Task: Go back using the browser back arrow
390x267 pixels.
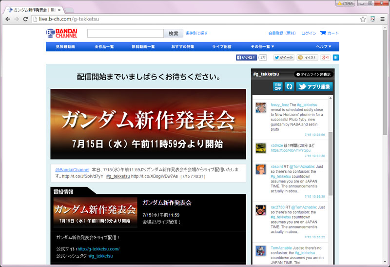Action: [x=8, y=19]
